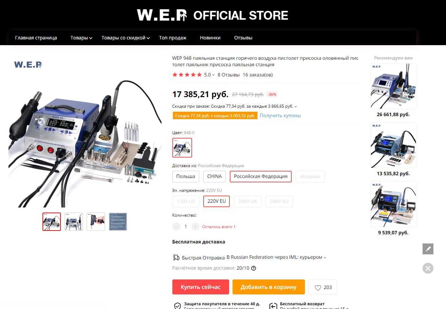Screen dimensions: 446x309
Task: Click the pencil edit icon on right edge
Action: point(428,249)
